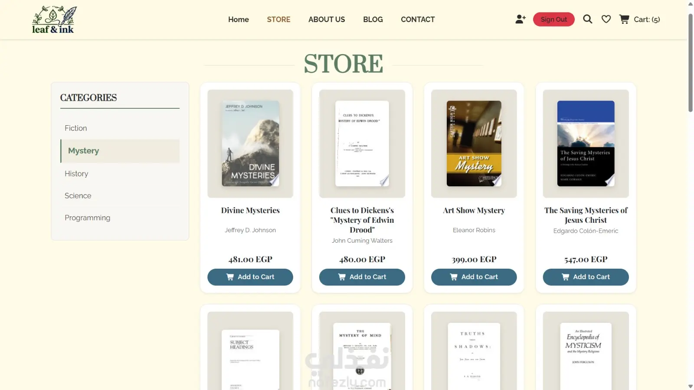Select the Mystery category

[x=120, y=151]
